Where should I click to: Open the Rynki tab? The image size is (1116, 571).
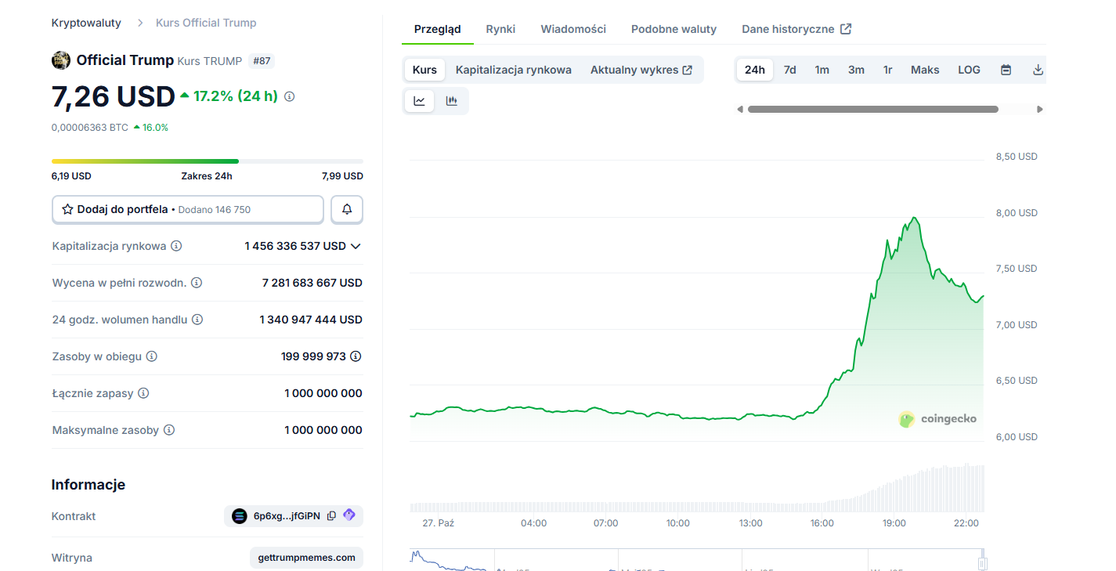(x=500, y=29)
